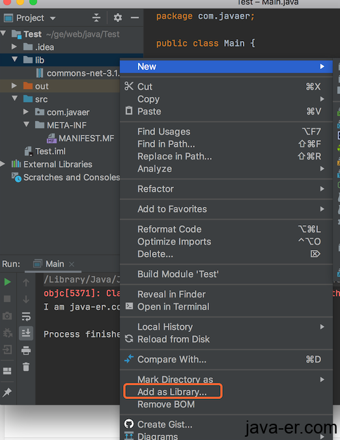Hide Project panel with minus icon
This screenshot has width=340, height=440.
tap(135, 18)
